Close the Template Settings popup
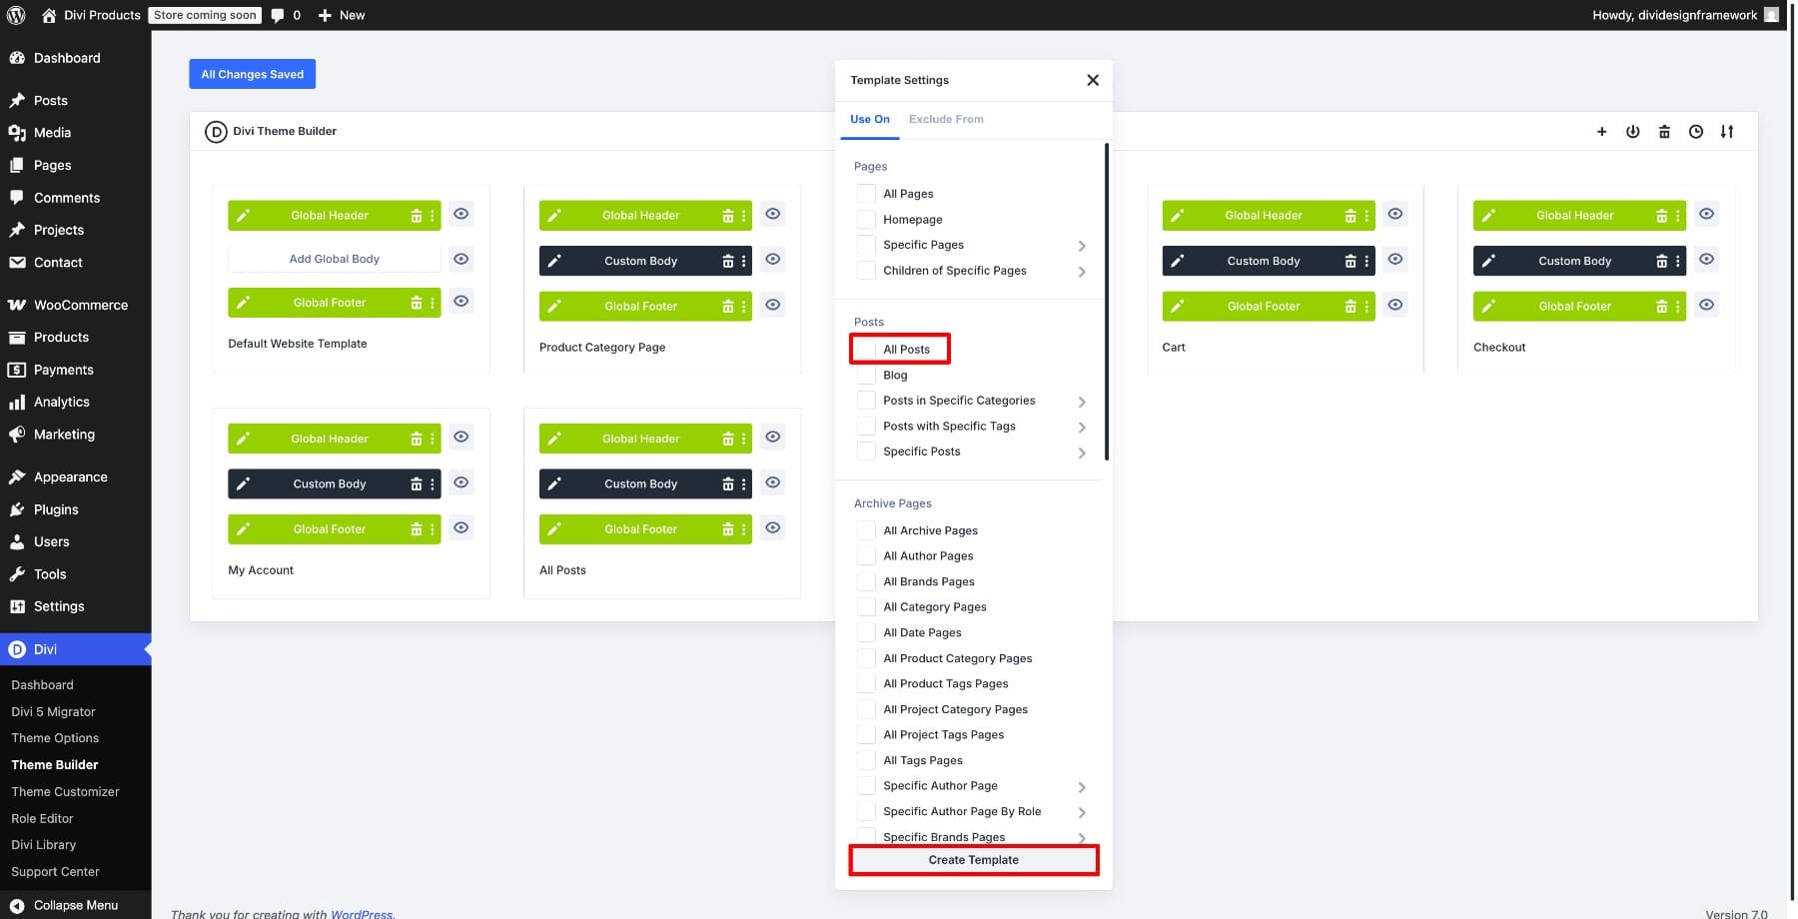The image size is (1798, 919). point(1093,80)
